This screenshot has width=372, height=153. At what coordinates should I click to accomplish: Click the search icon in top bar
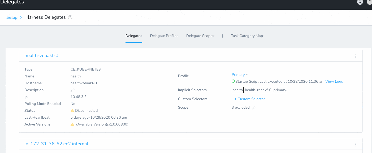pos(360,2)
